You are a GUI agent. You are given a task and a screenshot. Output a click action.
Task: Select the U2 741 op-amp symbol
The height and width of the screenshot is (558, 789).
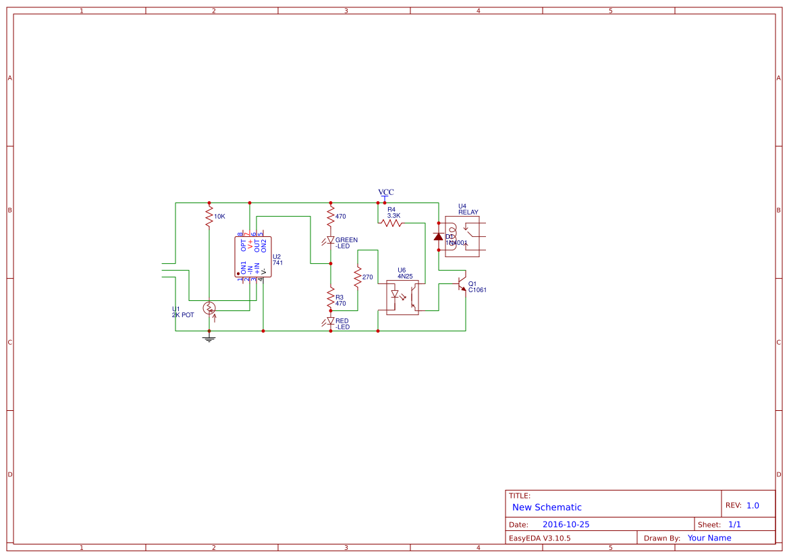pyautogui.click(x=252, y=256)
